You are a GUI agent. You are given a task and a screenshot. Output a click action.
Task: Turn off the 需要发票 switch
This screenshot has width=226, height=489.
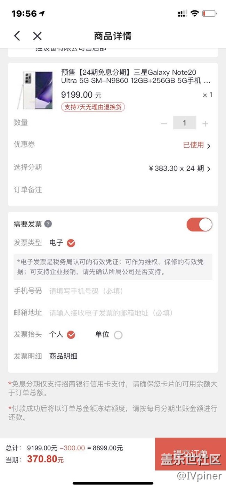[x=199, y=225]
